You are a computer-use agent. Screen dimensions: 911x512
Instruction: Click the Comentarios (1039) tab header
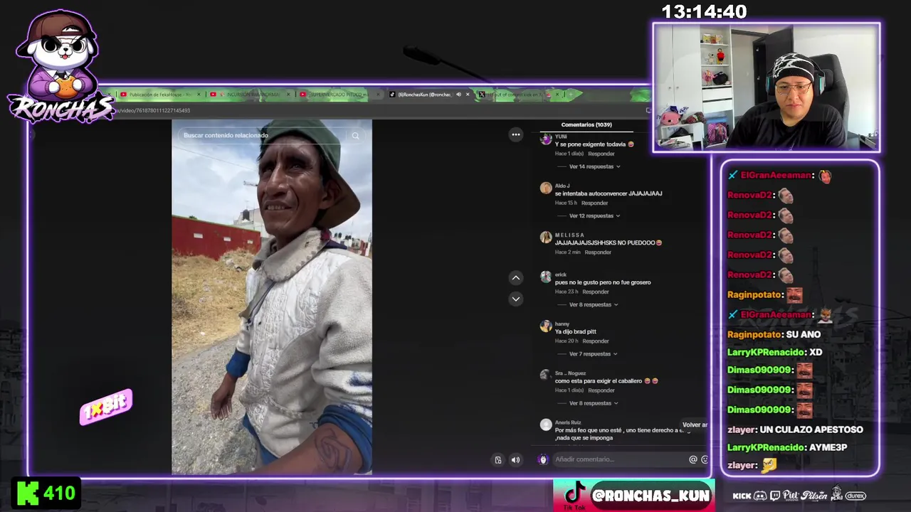coord(586,124)
